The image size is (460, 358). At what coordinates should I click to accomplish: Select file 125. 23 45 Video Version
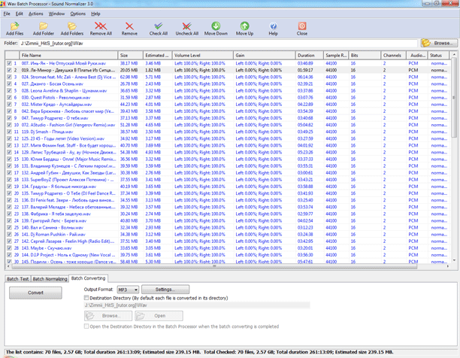[228, 138]
